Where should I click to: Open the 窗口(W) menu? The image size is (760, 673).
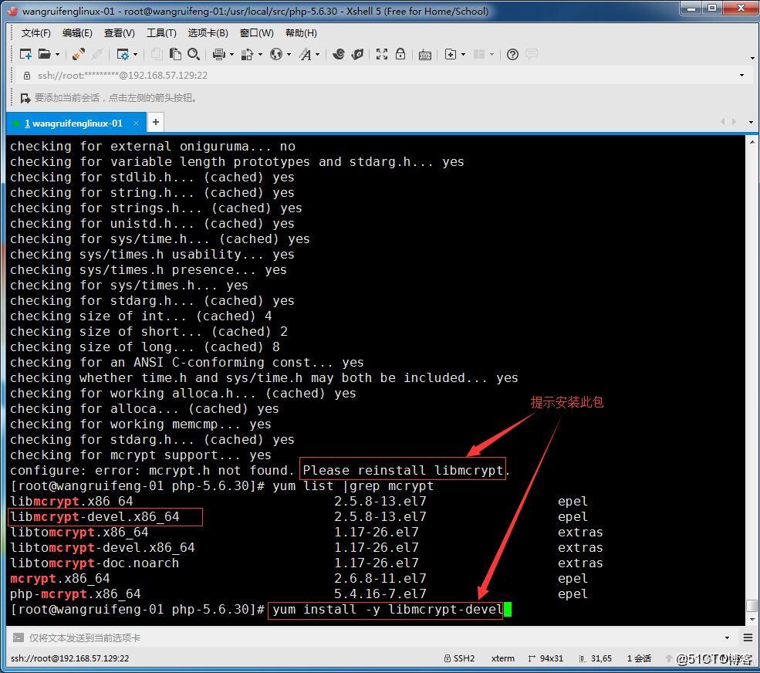point(257,33)
